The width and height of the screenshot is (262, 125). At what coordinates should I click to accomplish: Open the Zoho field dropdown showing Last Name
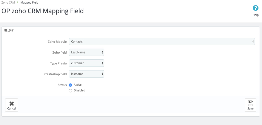click(x=86, y=52)
